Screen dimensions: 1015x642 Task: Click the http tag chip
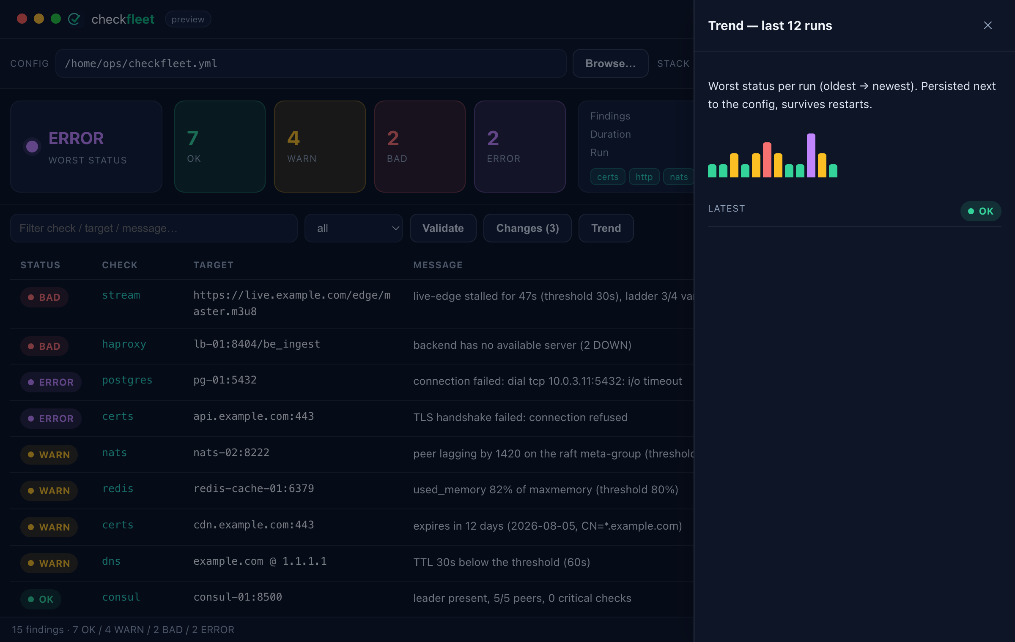click(x=644, y=177)
